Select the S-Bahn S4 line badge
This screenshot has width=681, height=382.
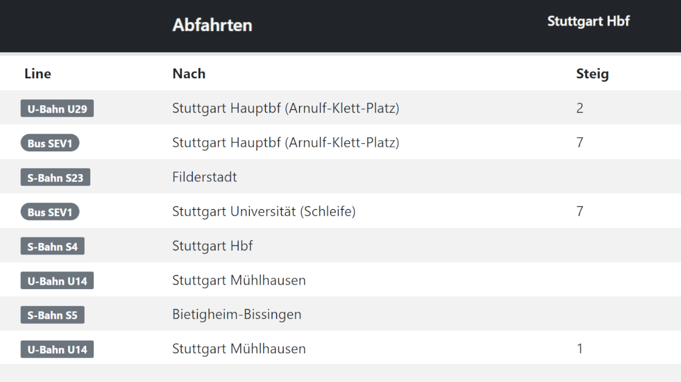52,246
